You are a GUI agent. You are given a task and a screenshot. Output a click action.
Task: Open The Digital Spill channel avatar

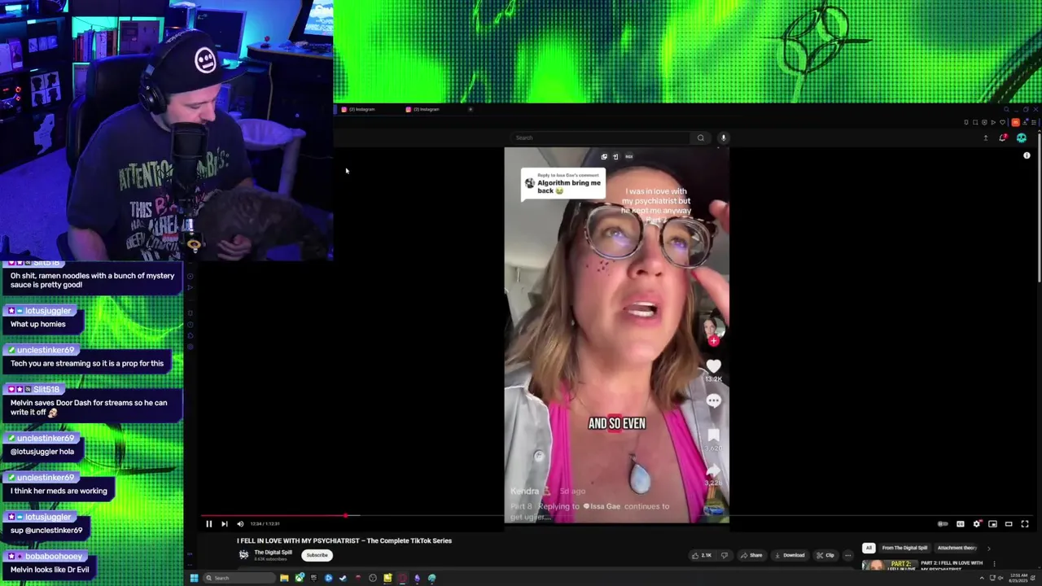[243, 555]
